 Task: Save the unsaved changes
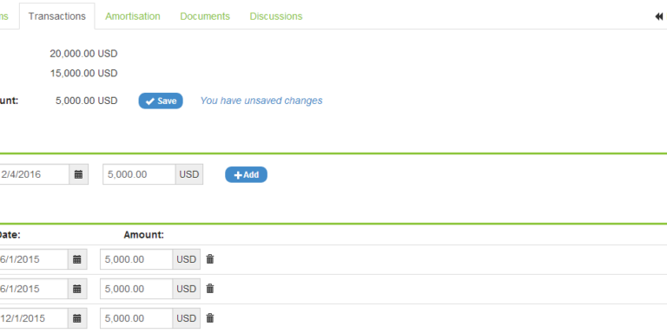(161, 101)
